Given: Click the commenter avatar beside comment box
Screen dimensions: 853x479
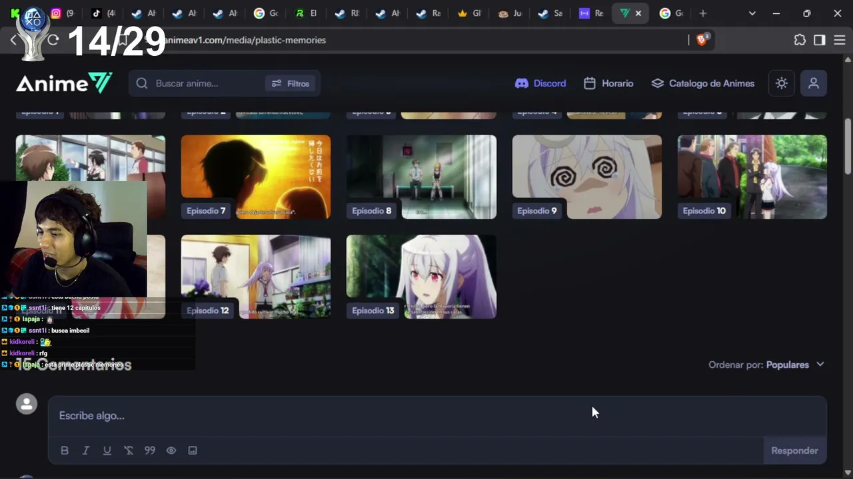Looking at the screenshot, I should (x=27, y=404).
